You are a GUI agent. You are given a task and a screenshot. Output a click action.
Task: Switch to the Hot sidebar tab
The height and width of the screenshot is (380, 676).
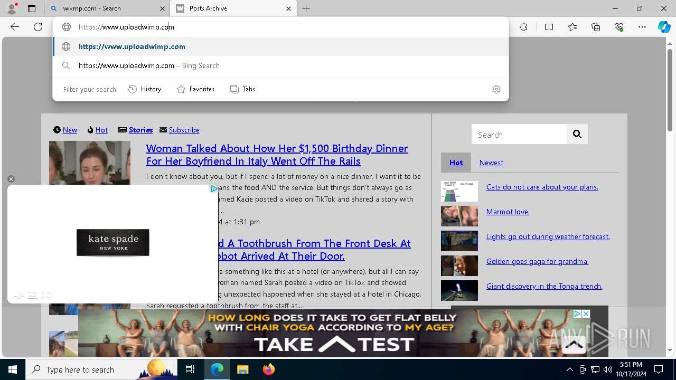pos(456,163)
